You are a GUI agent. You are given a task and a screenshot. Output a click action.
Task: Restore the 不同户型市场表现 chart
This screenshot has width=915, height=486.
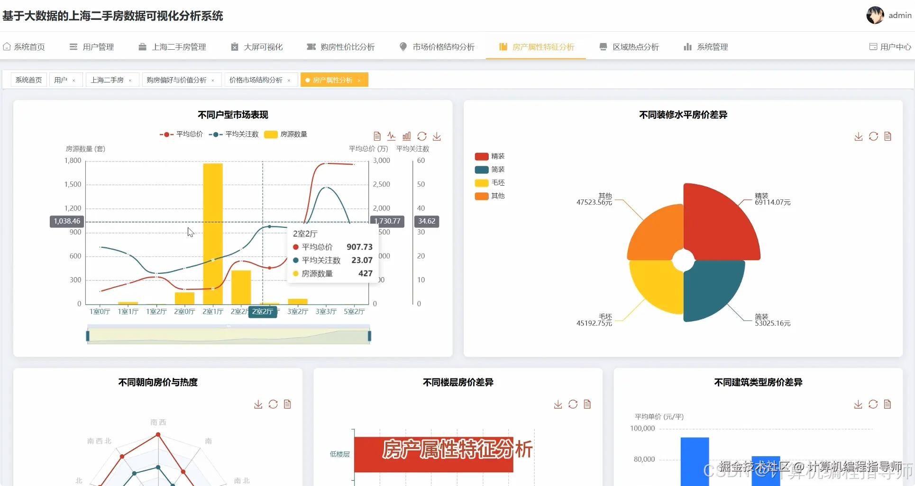pos(422,136)
